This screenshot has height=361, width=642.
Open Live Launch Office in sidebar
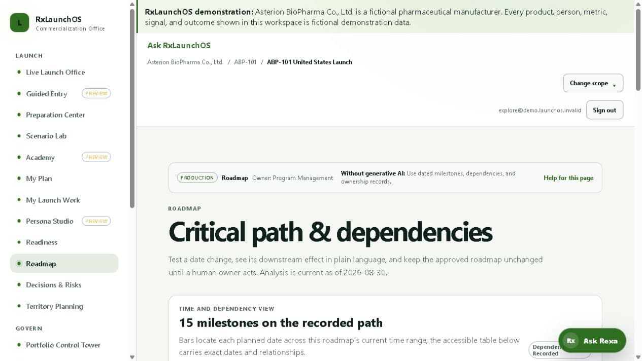click(55, 73)
